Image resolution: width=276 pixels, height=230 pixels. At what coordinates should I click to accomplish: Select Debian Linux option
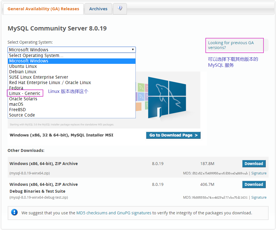pos(72,72)
